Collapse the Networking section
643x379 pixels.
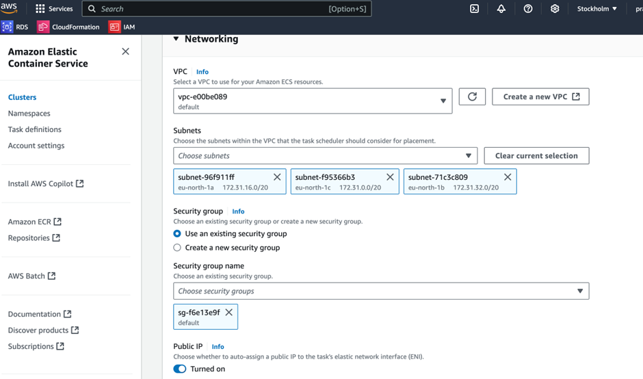[x=176, y=38]
